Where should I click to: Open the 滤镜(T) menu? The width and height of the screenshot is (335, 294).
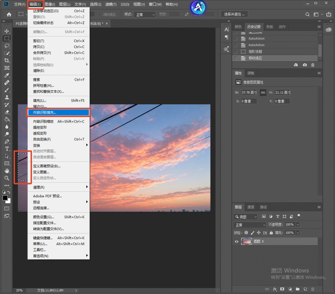coord(111,4)
